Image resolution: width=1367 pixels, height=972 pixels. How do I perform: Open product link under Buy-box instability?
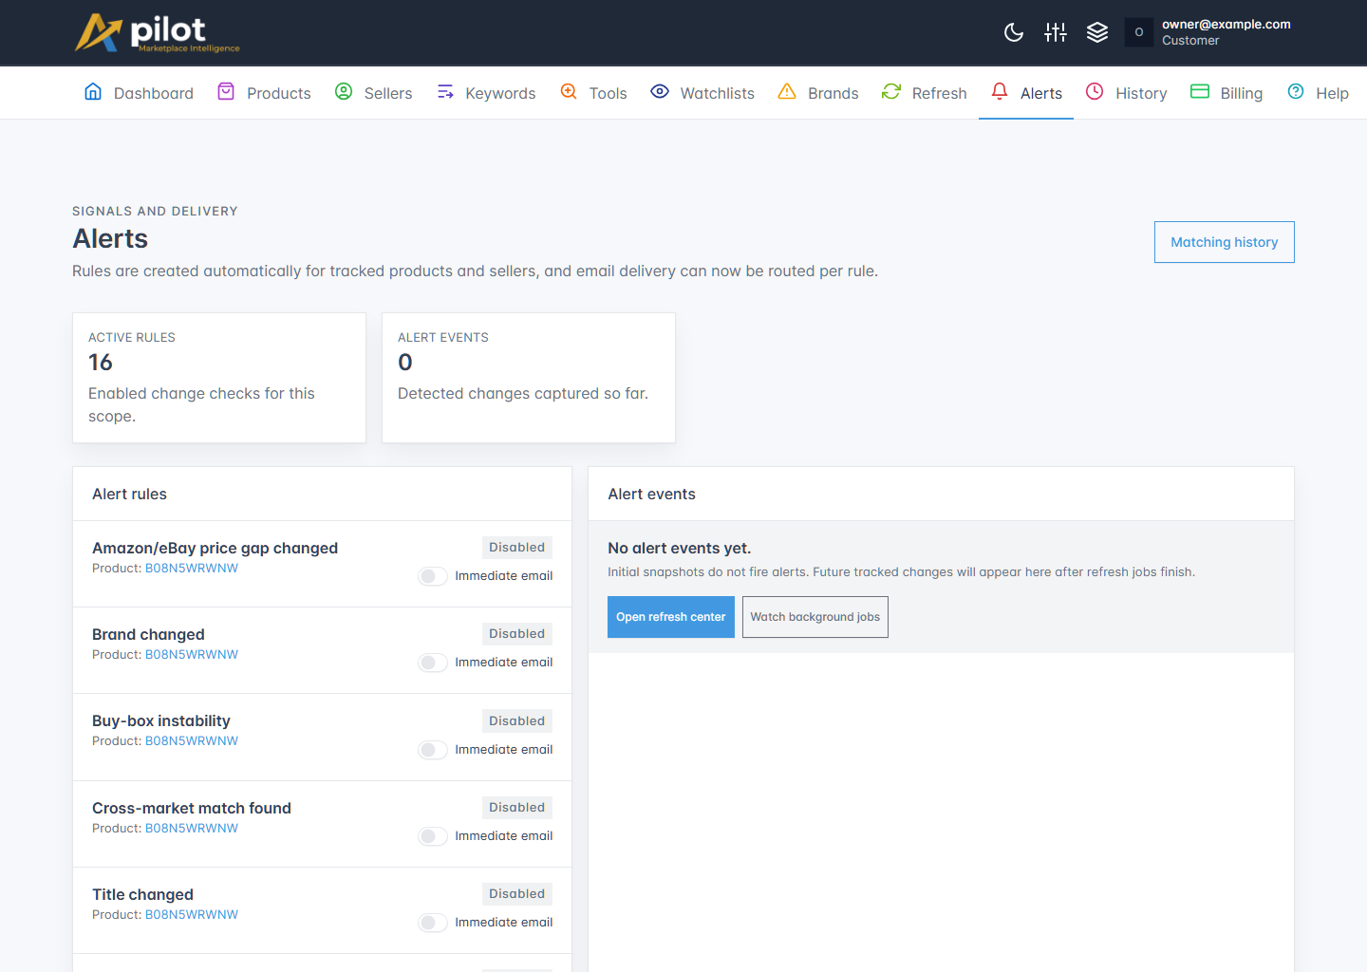tap(192, 741)
